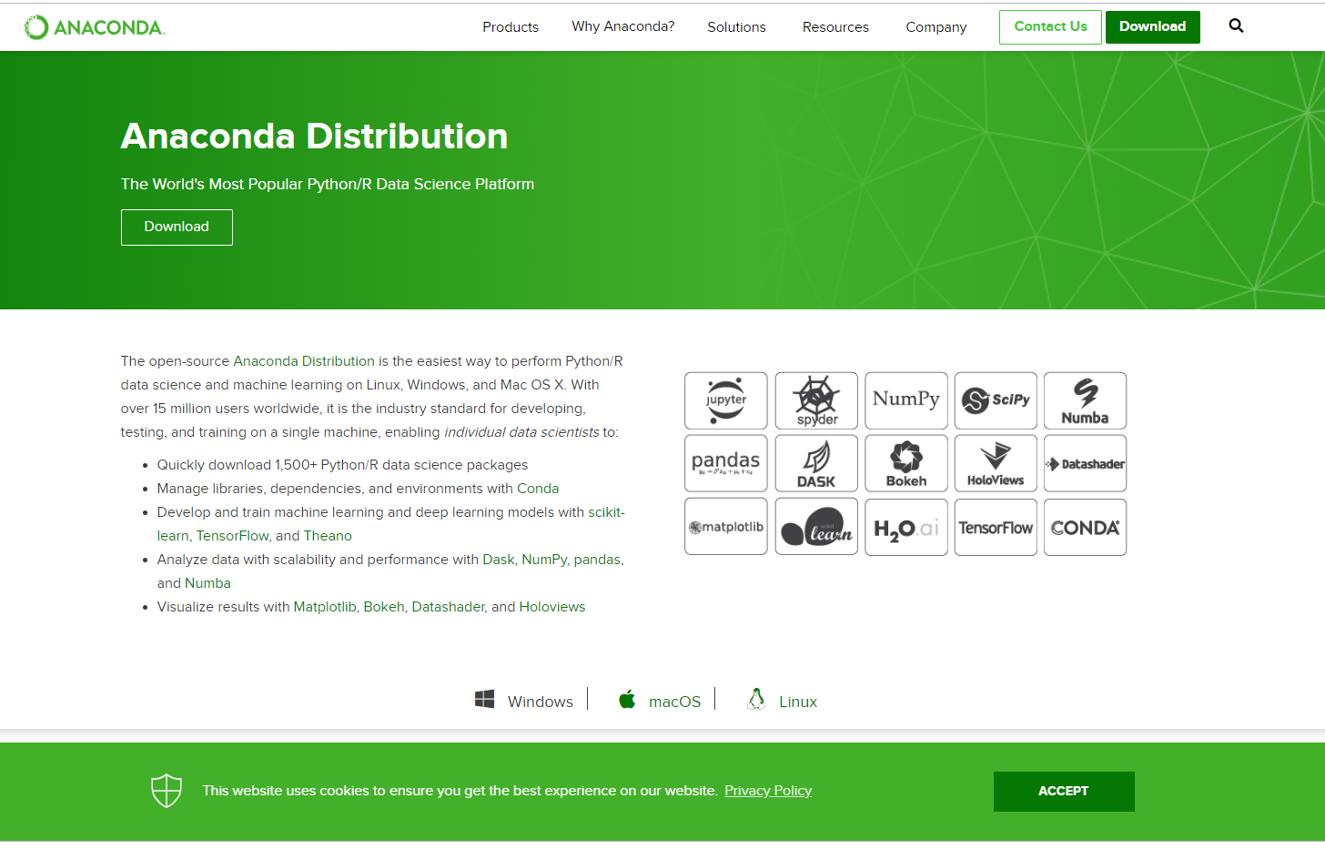Click the Linux penguin icon
Image resolution: width=1325 pixels, height=859 pixels.
[756, 699]
